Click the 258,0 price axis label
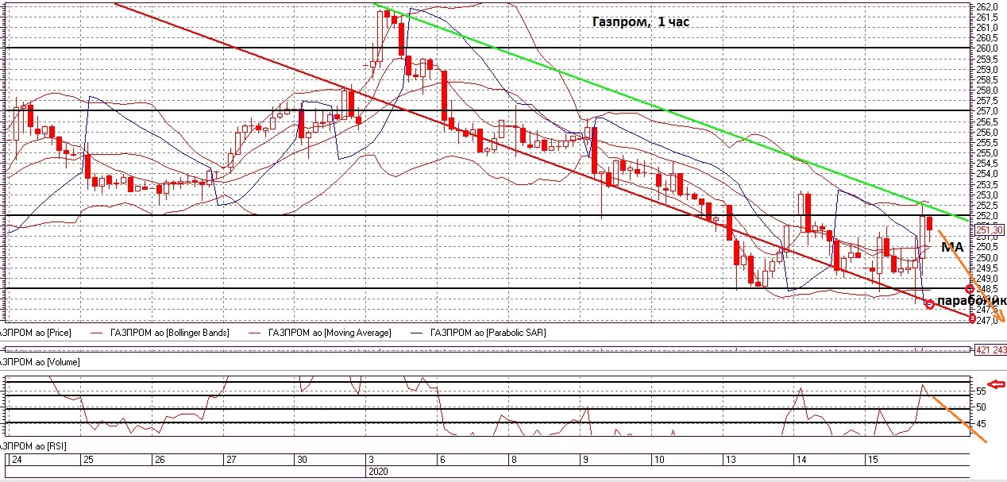Screen dimensions: 1007x482 pyautogui.click(x=986, y=90)
